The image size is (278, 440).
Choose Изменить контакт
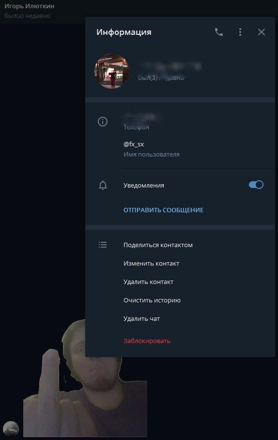point(151,264)
